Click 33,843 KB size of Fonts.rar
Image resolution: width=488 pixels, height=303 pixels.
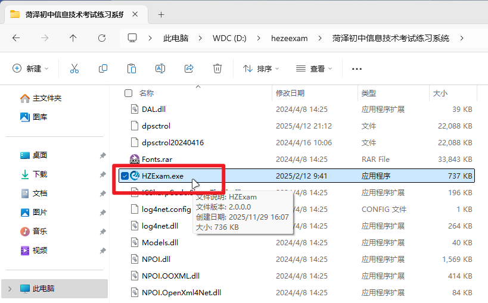[x=455, y=160]
